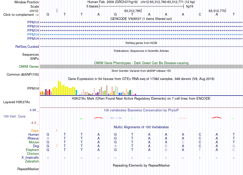Click the faded 'A' in the Dog row
243x175 pixels.
115,146
